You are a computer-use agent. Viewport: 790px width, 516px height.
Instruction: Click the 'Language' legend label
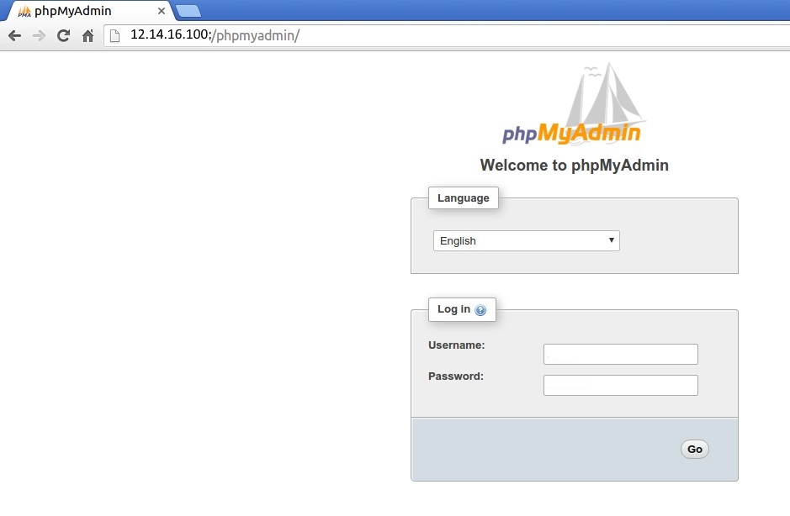[x=463, y=197]
